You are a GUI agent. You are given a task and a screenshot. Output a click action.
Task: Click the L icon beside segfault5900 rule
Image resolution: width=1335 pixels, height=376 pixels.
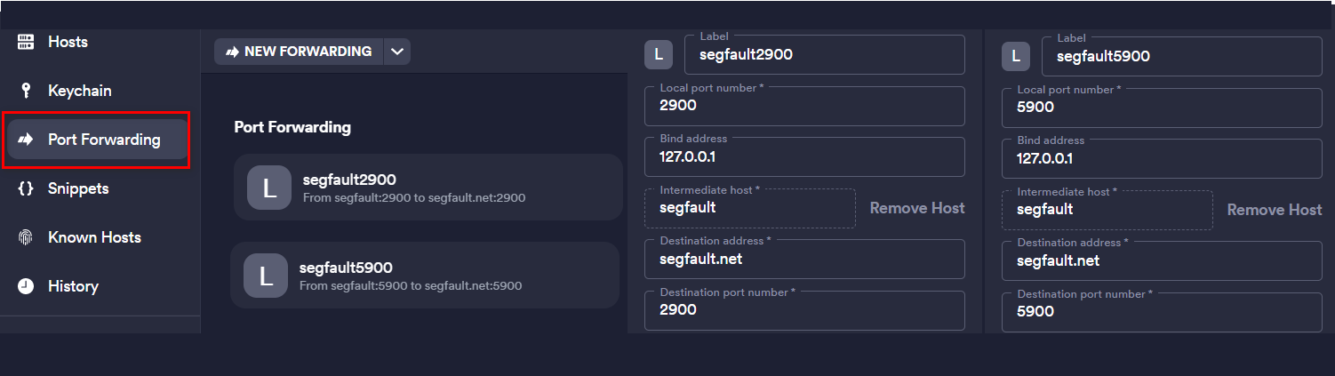click(266, 276)
